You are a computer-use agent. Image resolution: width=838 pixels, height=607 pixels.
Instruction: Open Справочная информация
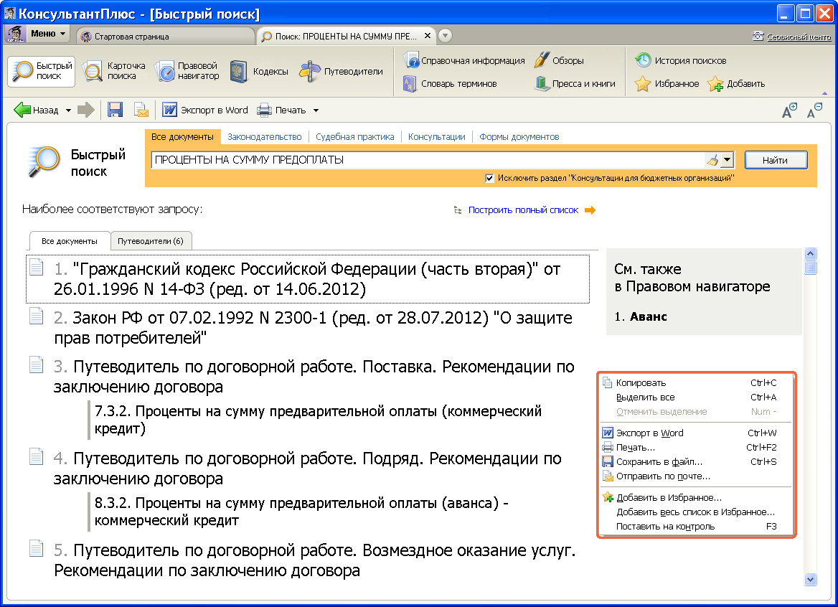tap(464, 60)
